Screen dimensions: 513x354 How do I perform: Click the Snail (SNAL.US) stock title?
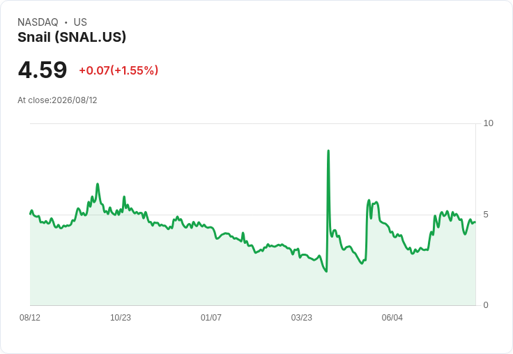coord(72,37)
